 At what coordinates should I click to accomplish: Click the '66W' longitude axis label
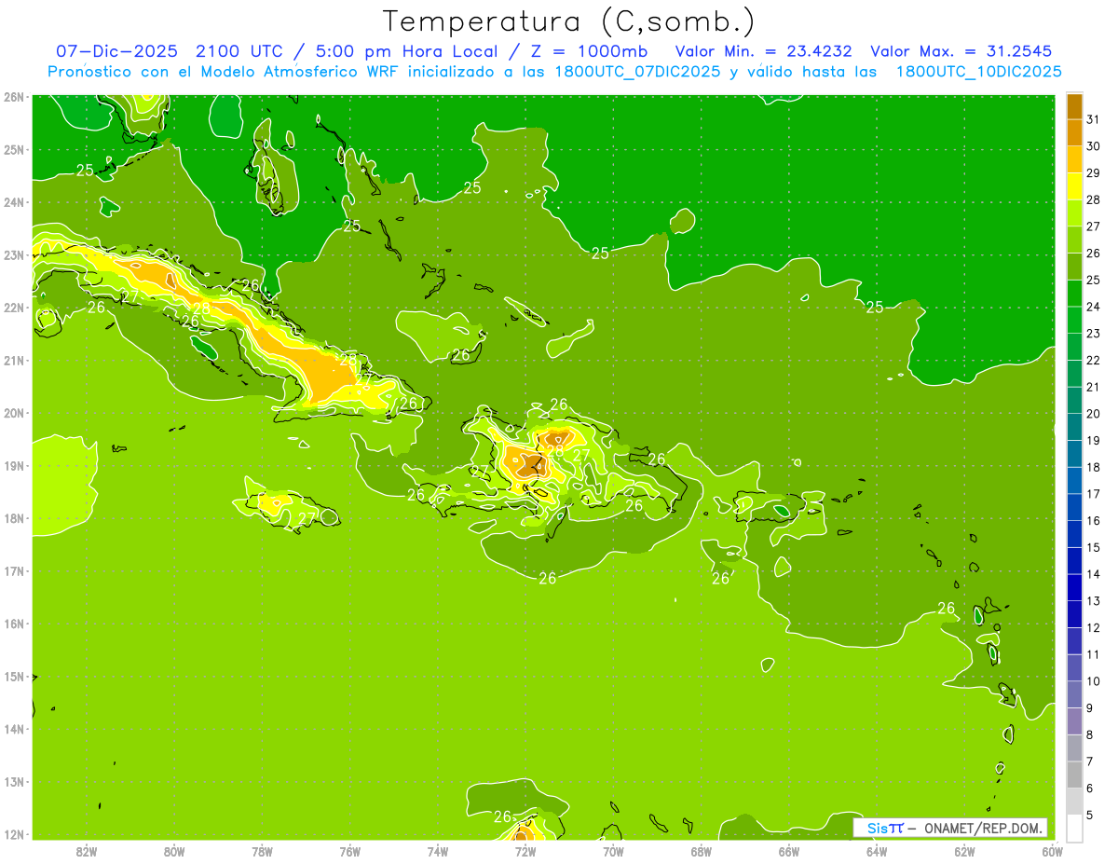tap(788, 851)
